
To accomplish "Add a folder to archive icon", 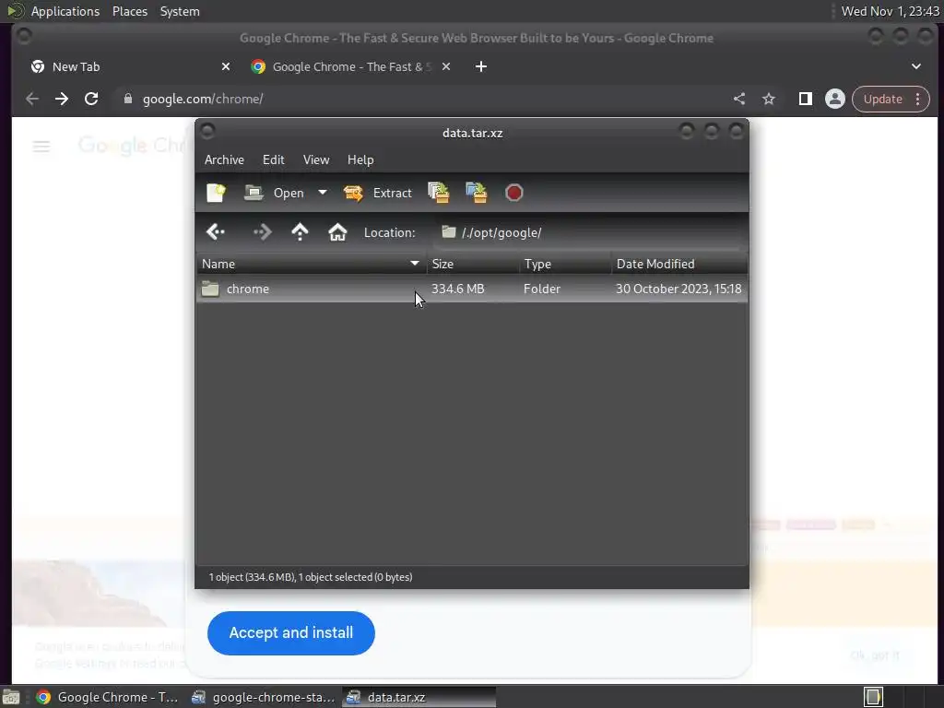I will click(x=477, y=193).
